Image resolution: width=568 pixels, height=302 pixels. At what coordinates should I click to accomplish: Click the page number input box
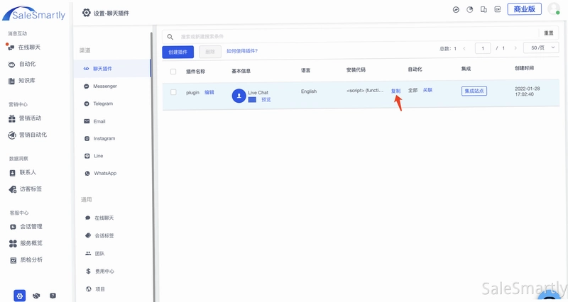(x=483, y=48)
